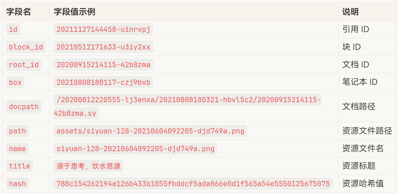Click example value 20200915214115-42b8zma

[103, 65]
